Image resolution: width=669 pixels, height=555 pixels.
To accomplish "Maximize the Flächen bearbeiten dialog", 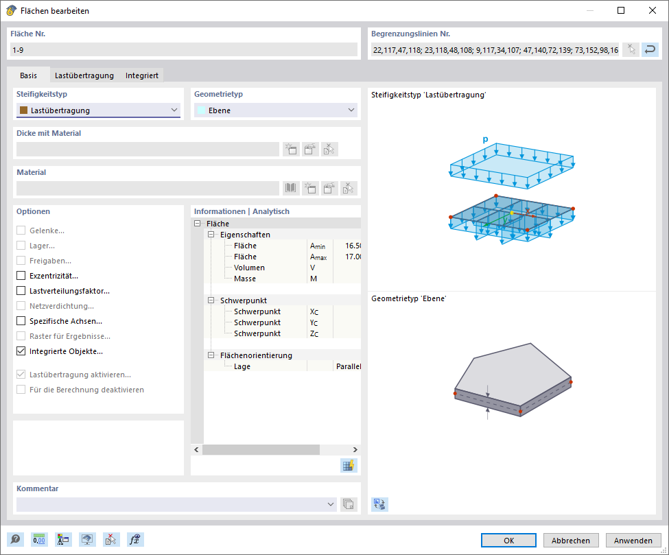I will 621,11.
